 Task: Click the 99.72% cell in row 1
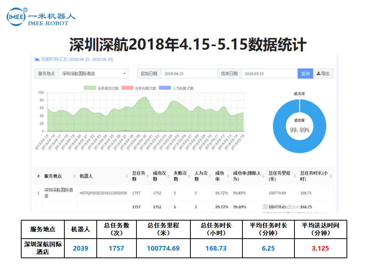221,193
